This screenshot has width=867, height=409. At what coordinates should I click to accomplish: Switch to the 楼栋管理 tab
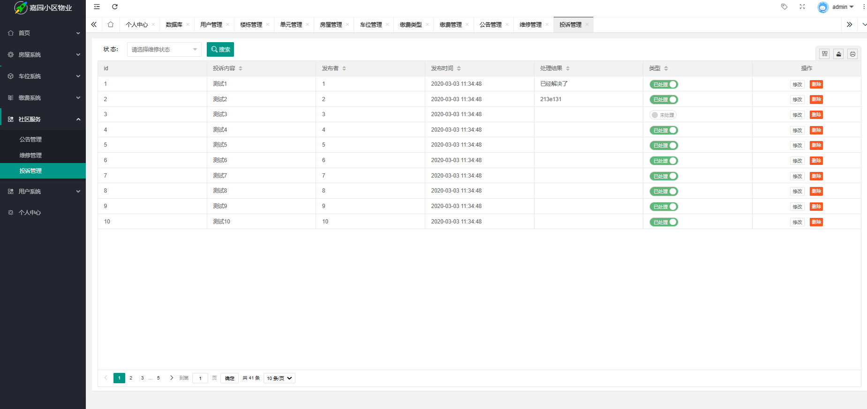point(251,24)
